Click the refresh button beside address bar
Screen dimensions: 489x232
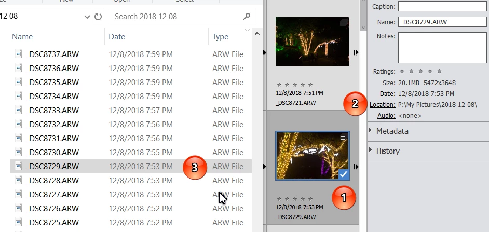click(x=98, y=17)
